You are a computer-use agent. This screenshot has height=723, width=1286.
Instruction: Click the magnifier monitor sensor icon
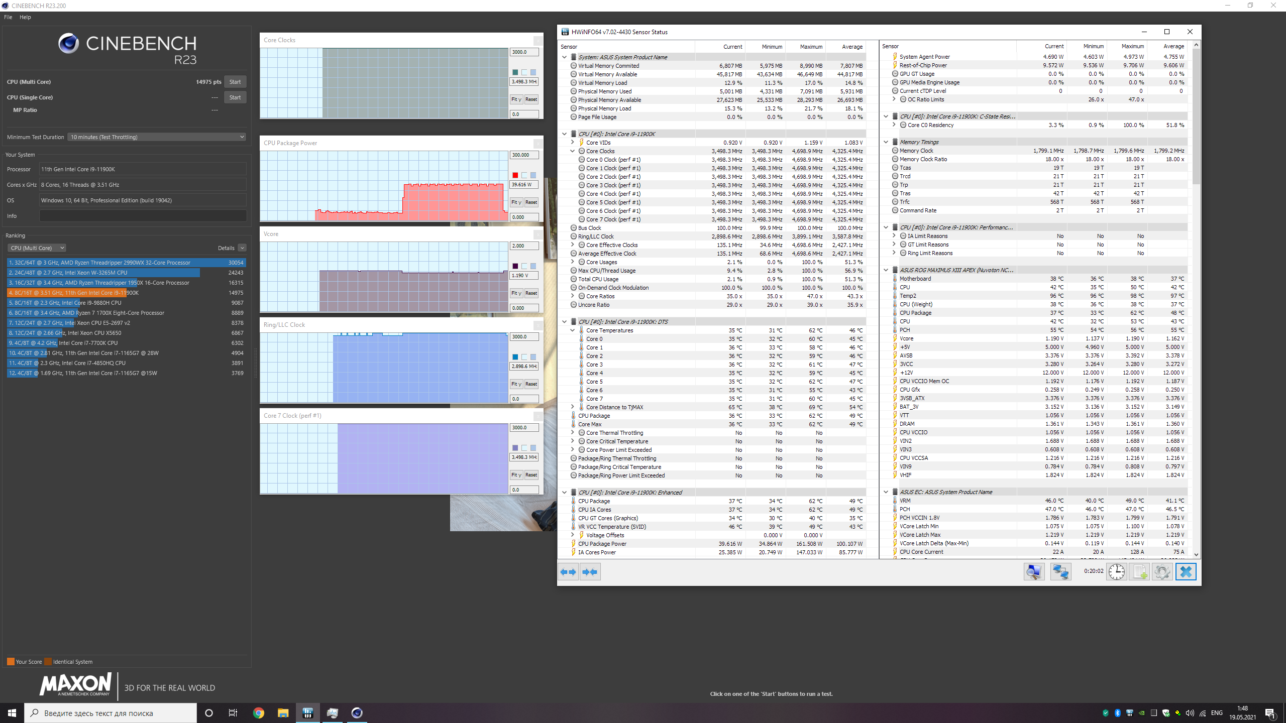(x=1034, y=572)
